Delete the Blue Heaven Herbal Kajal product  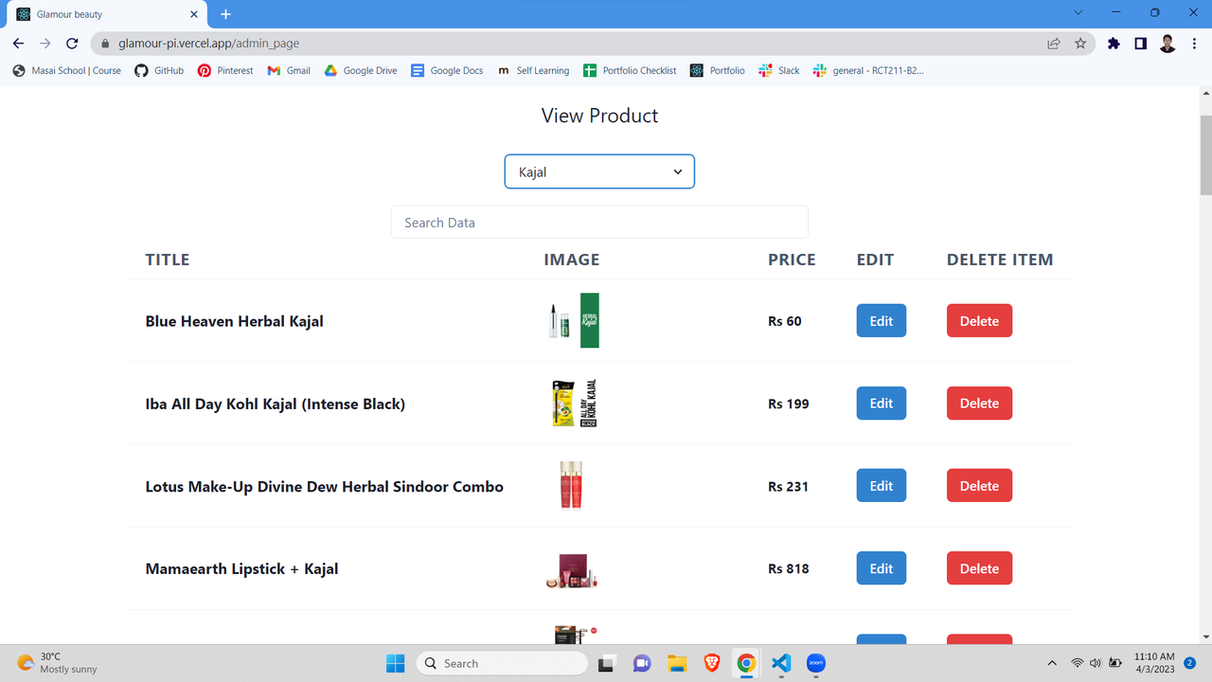point(979,320)
